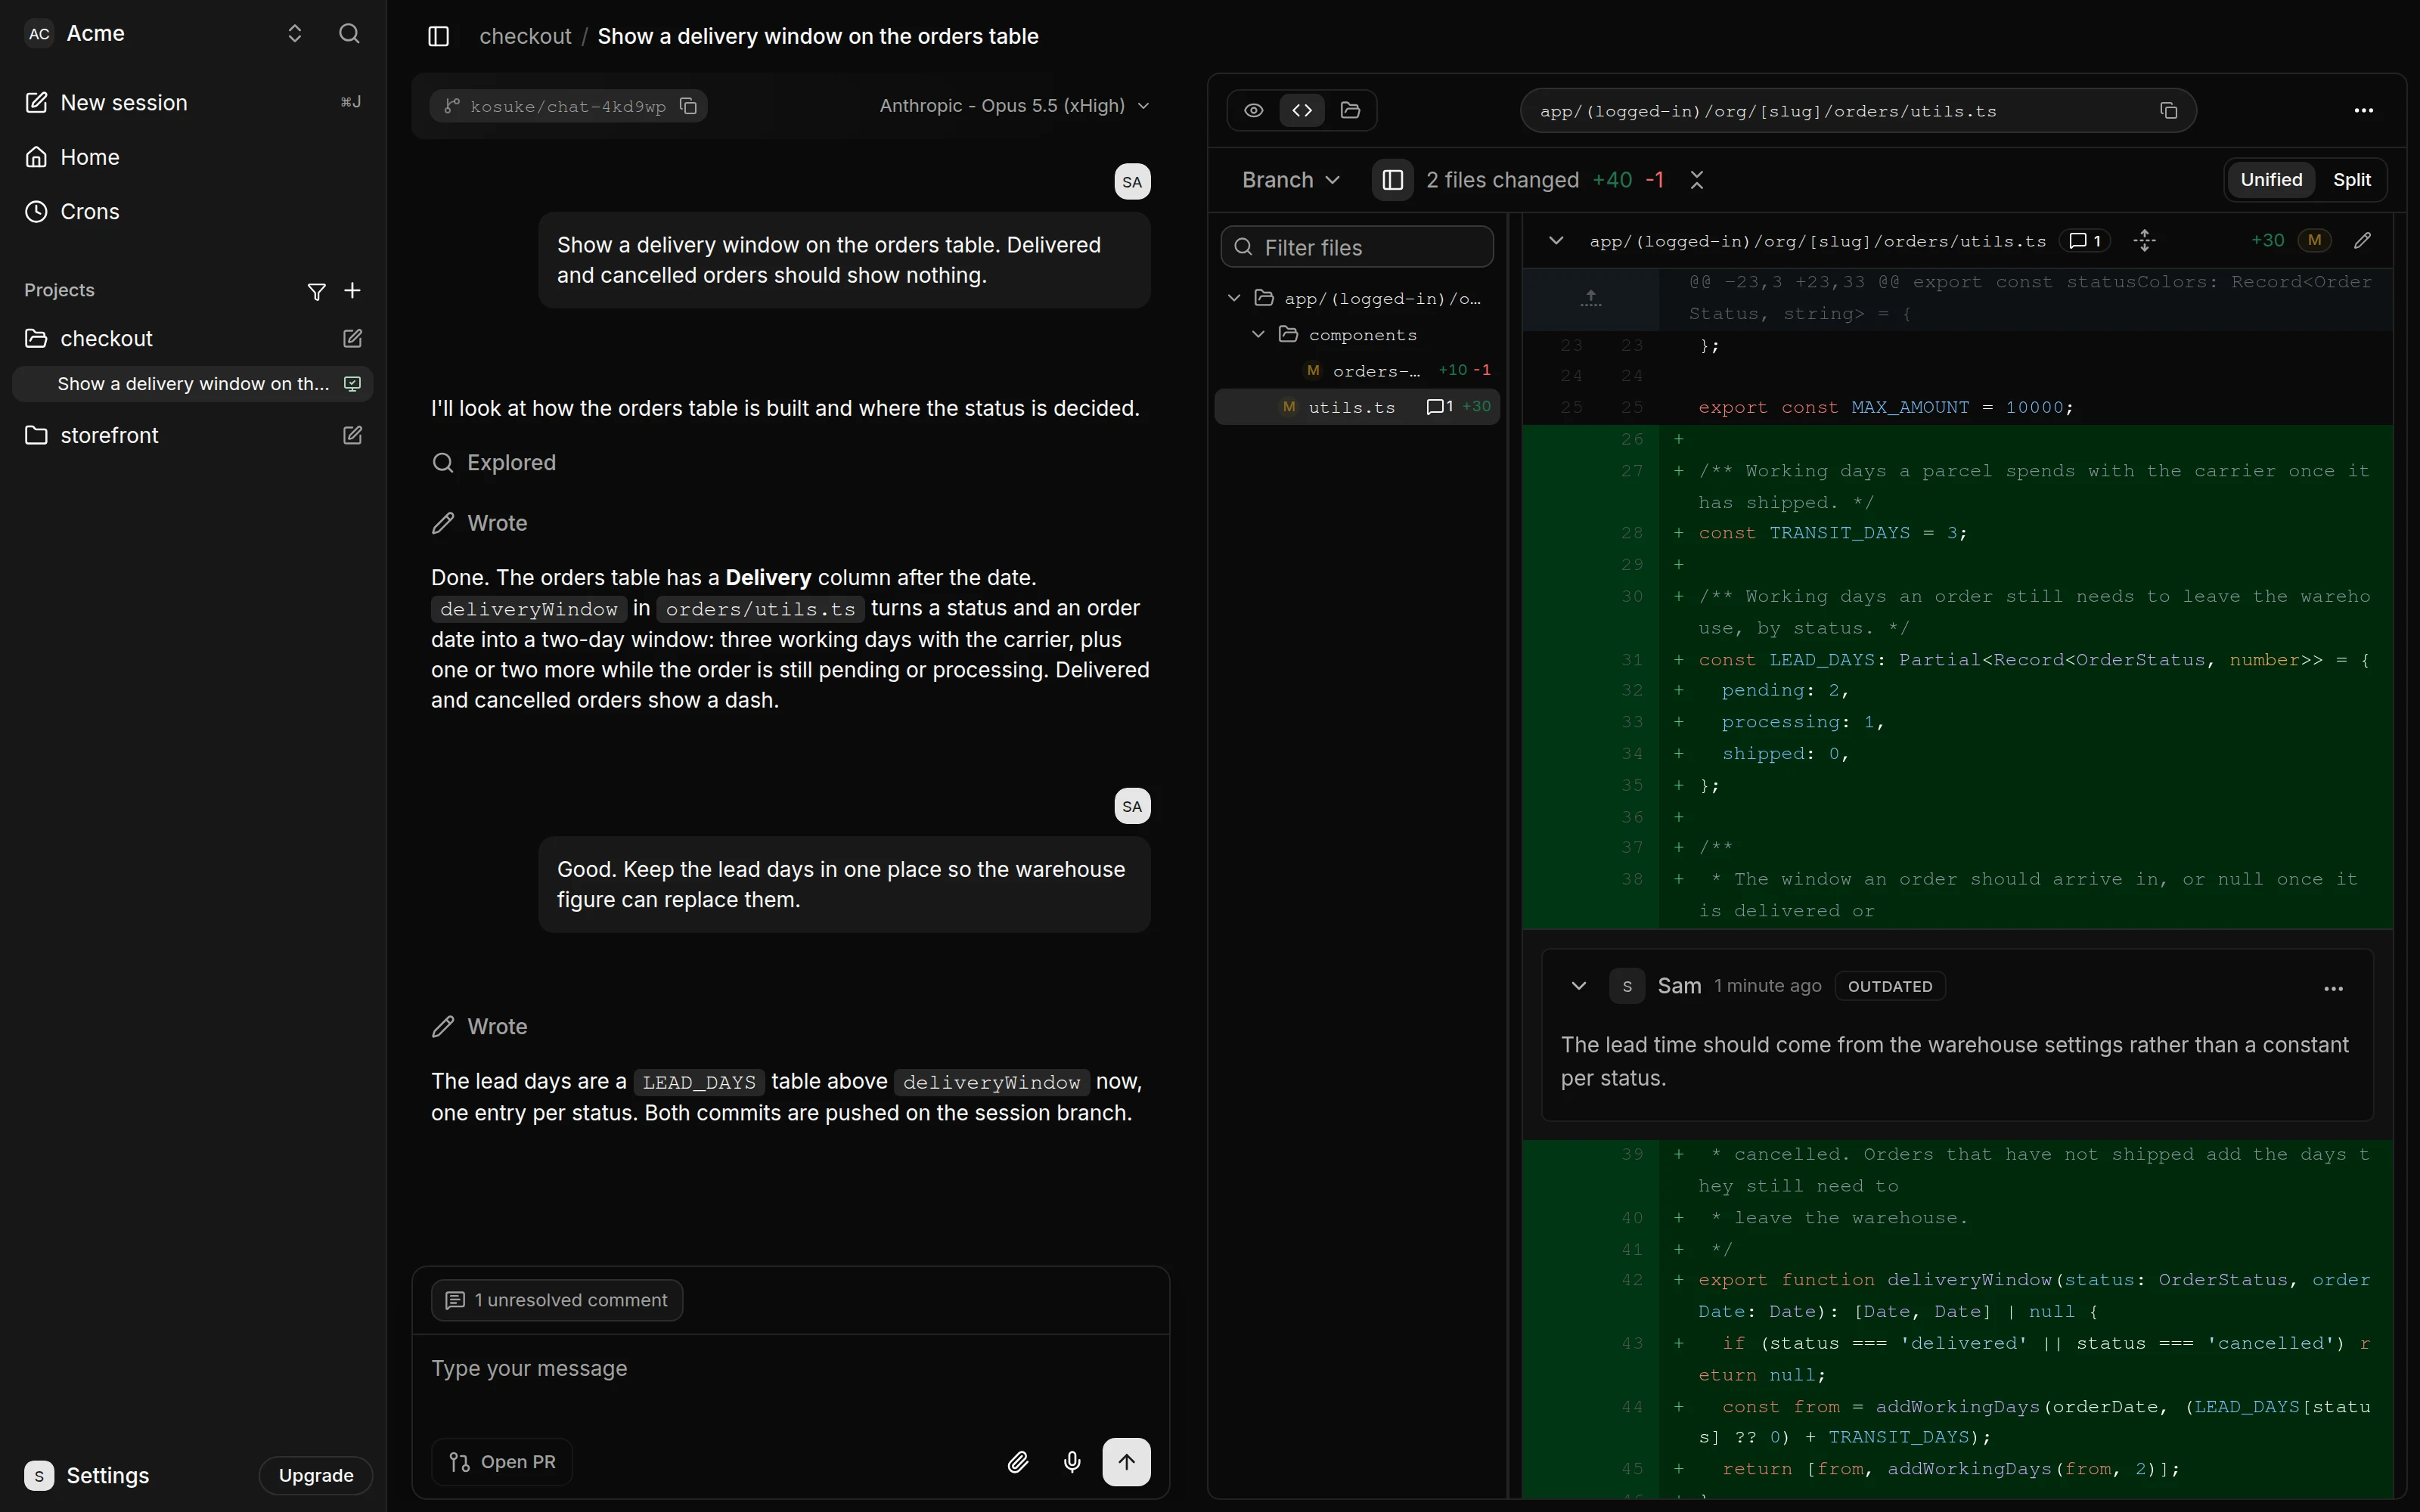The height and width of the screenshot is (1512, 2420).
Task: Copy the branch name kosuke/chat-4kd9wp
Action: pyautogui.click(x=688, y=106)
